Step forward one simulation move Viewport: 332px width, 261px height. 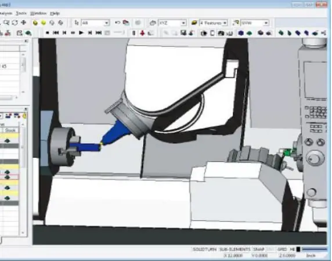(90, 33)
